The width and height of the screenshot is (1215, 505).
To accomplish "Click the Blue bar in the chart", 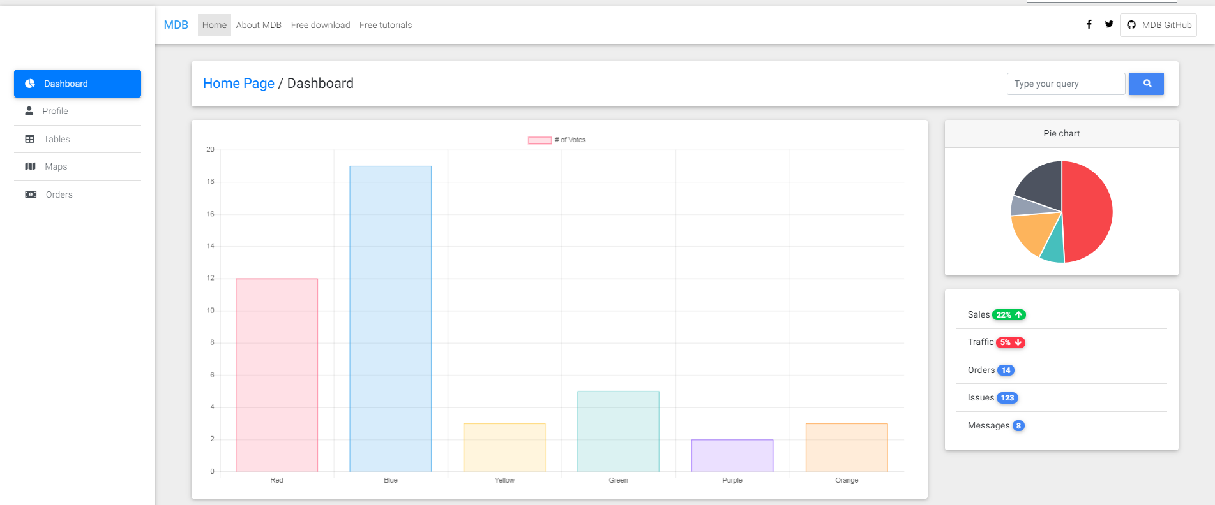I will 391,319.
